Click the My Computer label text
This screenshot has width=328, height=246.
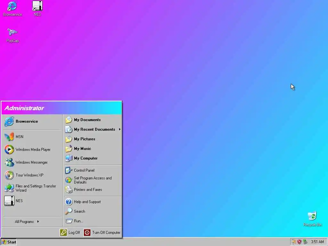86,158
